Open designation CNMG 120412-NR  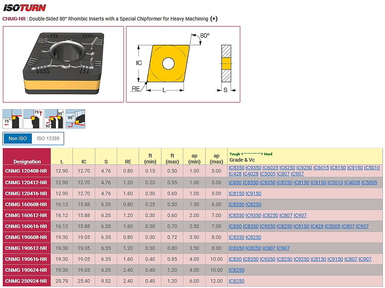pyautogui.click(x=26, y=183)
